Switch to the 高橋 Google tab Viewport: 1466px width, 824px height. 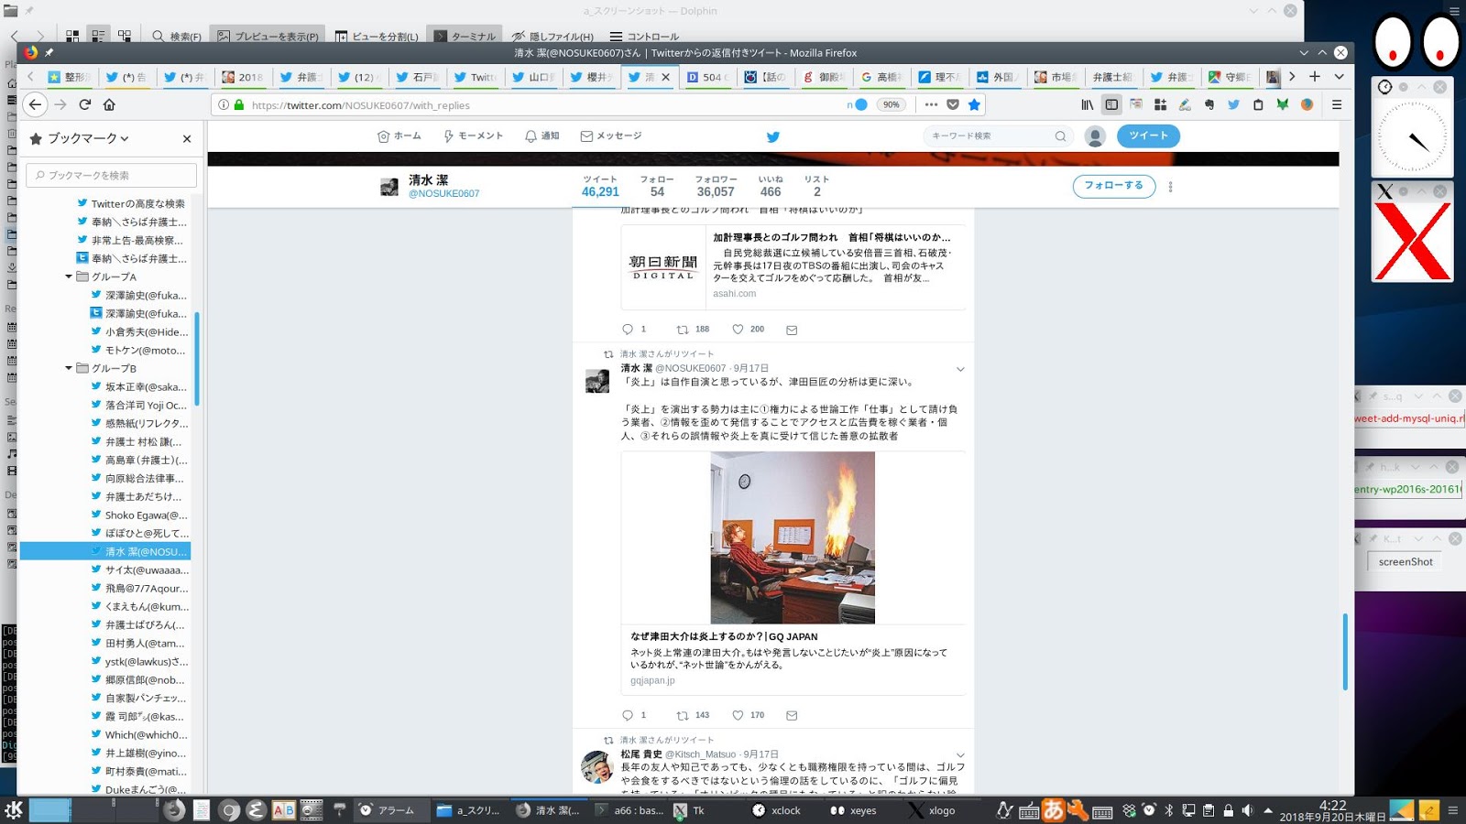881,77
